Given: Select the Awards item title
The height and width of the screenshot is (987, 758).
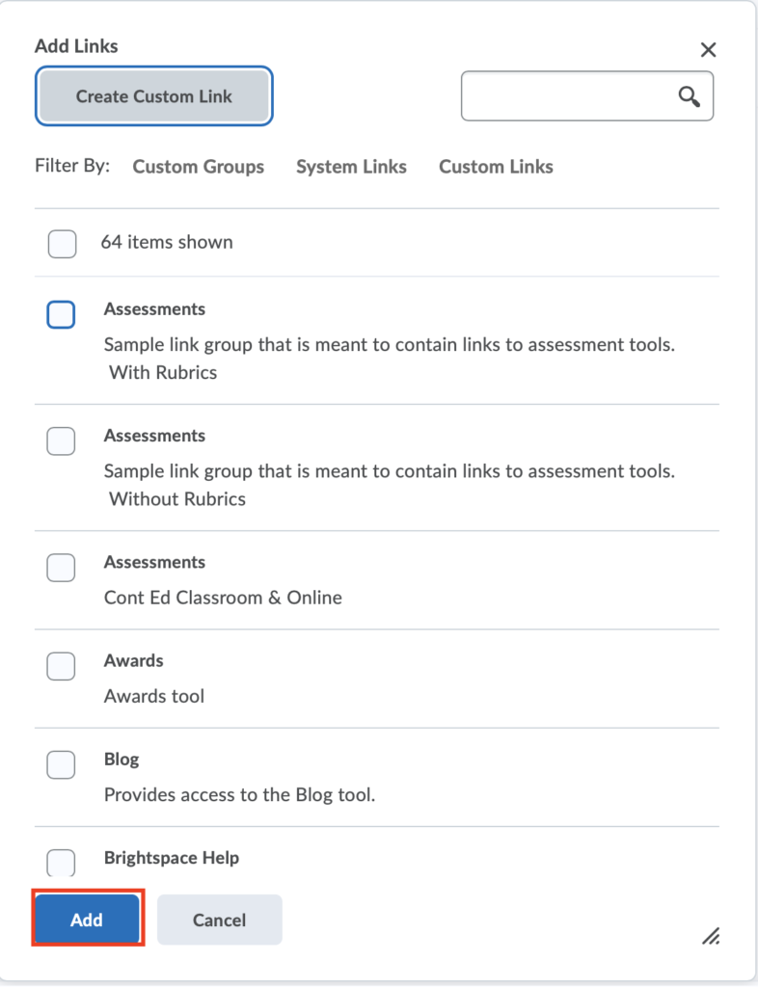Looking at the screenshot, I should click(x=133, y=660).
